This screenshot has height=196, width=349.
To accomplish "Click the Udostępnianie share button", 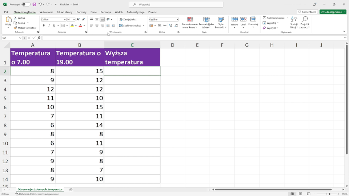I will 333,12.
